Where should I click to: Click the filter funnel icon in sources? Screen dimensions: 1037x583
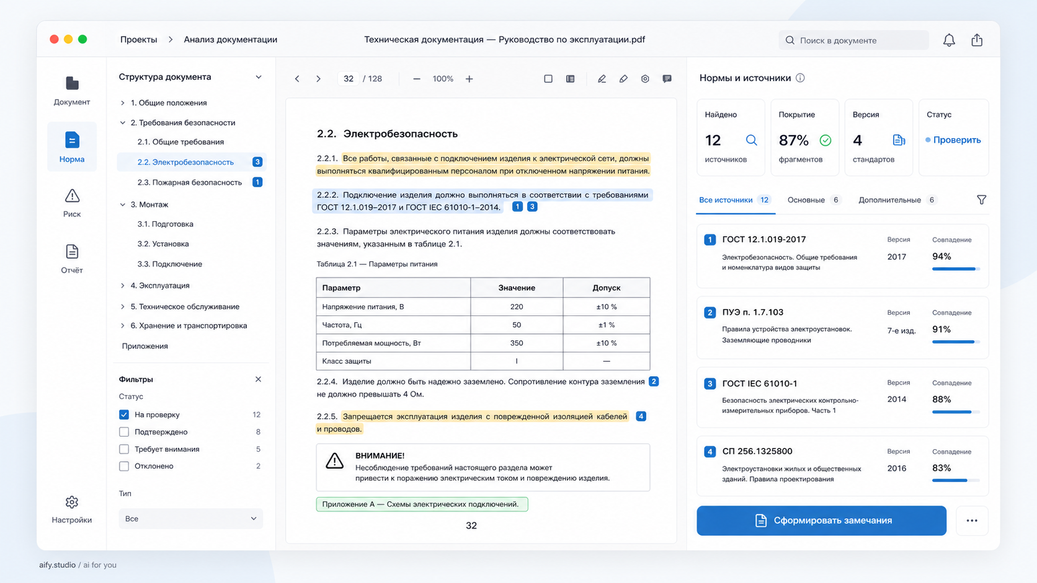point(981,199)
